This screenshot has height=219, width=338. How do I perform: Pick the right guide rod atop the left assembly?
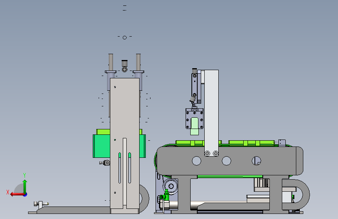[x=138, y=62]
